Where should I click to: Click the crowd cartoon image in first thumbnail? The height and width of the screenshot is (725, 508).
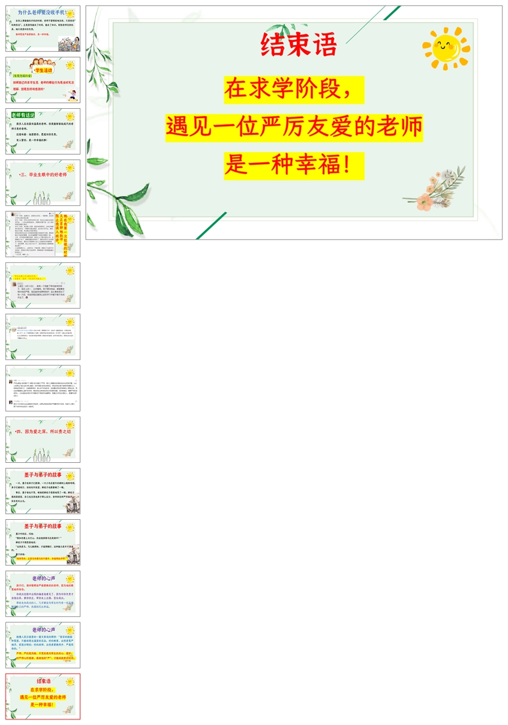pos(69,44)
